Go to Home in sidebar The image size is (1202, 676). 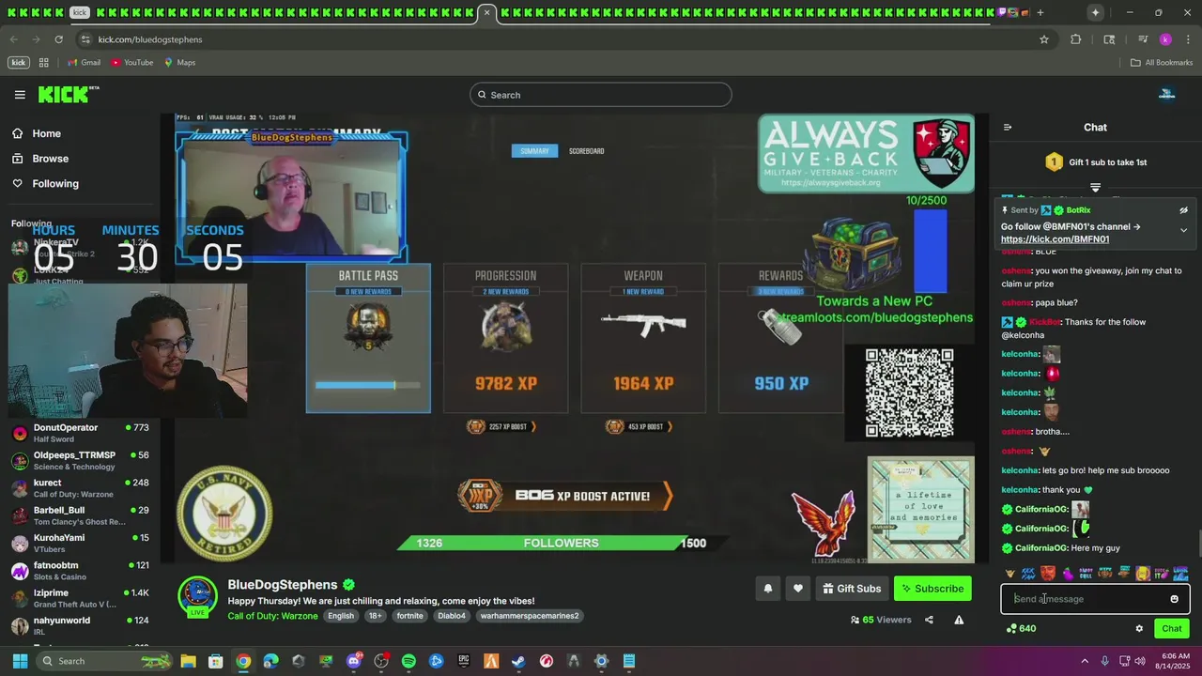click(46, 133)
